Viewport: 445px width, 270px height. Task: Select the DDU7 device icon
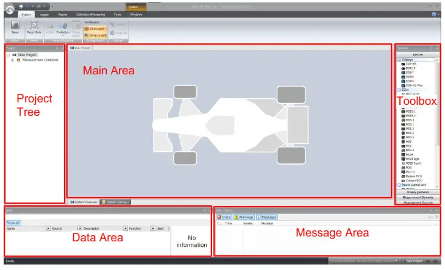[403, 73]
